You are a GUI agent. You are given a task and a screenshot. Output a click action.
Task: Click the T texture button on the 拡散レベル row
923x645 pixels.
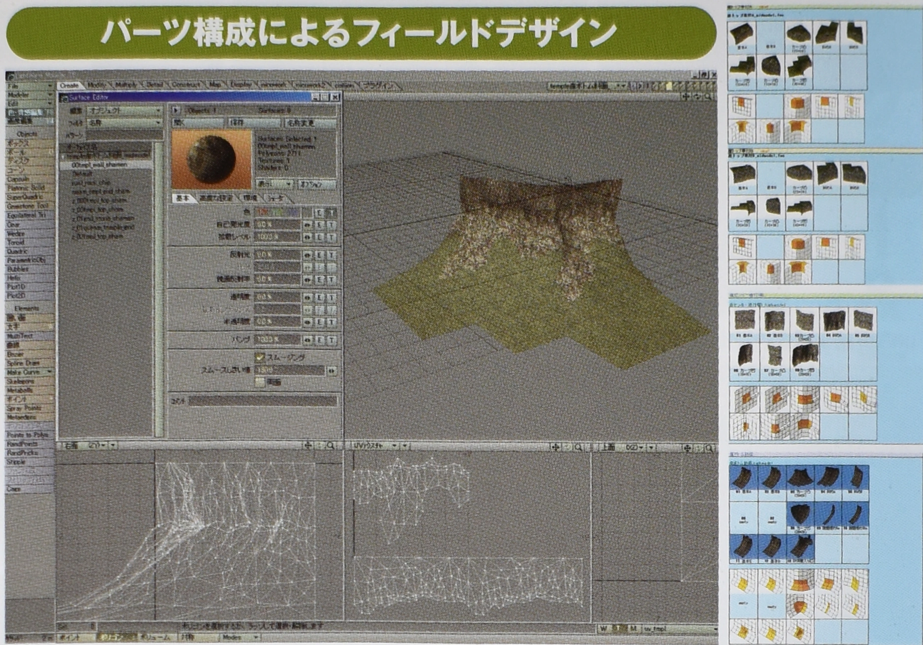[331, 237]
